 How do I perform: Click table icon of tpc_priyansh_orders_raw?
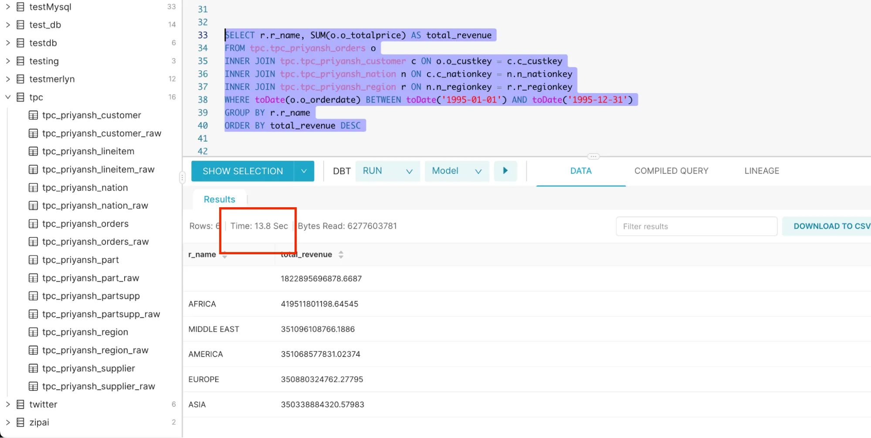pyautogui.click(x=33, y=242)
